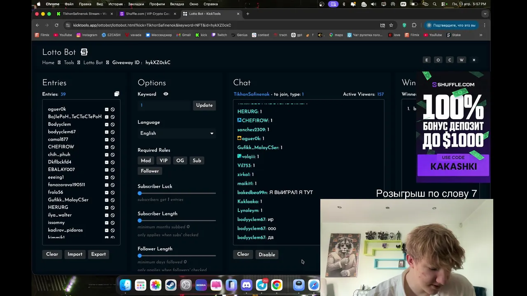Ban bodyyclem67 using the block icon

[112, 132]
